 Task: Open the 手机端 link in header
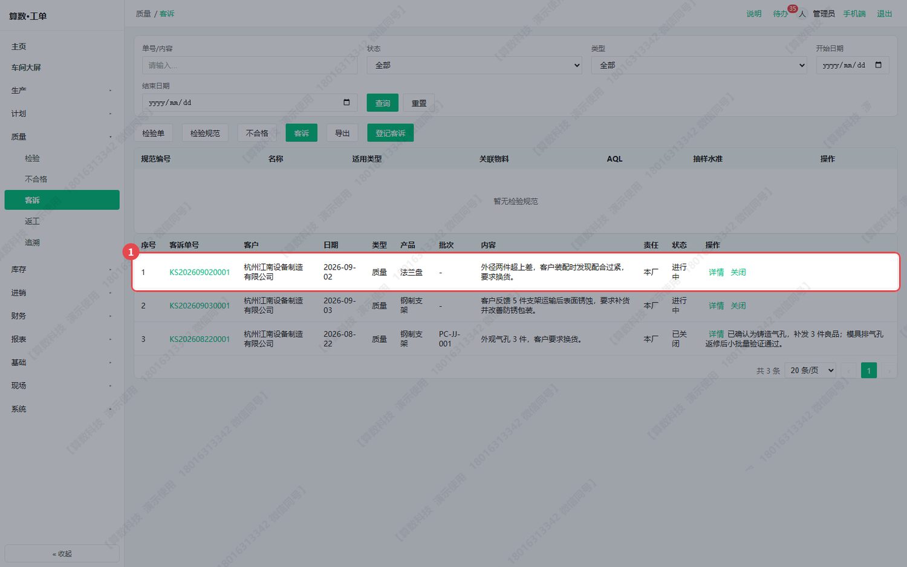tap(854, 14)
